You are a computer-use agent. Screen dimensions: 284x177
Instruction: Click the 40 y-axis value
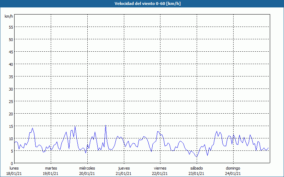pos(11,64)
